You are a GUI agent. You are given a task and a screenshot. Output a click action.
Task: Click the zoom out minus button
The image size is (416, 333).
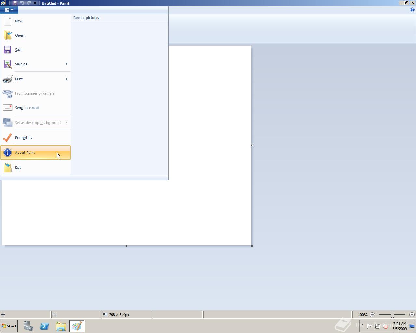[372, 315]
